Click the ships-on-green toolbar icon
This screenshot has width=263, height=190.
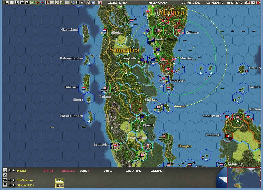click(x=68, y=2)
